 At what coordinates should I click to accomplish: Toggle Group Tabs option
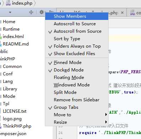click(x=77, y=107)
